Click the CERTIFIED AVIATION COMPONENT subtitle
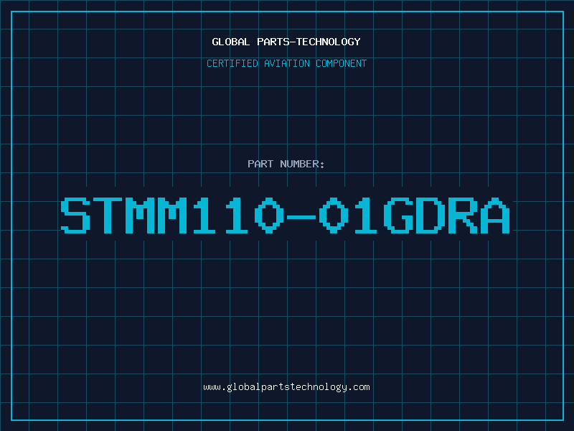The height and width of the screenshot is (431, 574). (x=286, y=63)
